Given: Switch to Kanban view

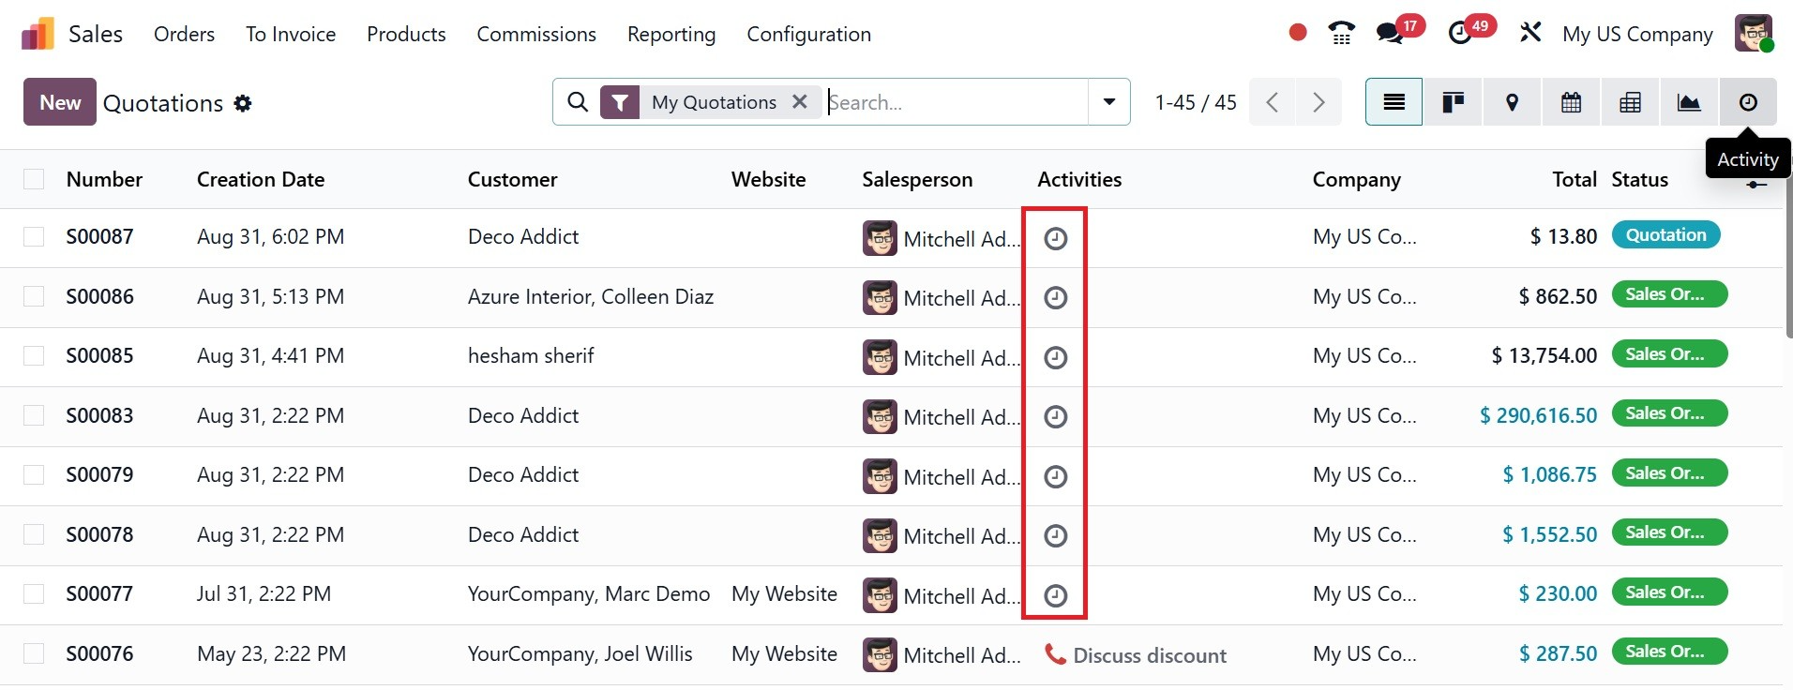Looking at the screenshot, I should [x=1453, y=102].
